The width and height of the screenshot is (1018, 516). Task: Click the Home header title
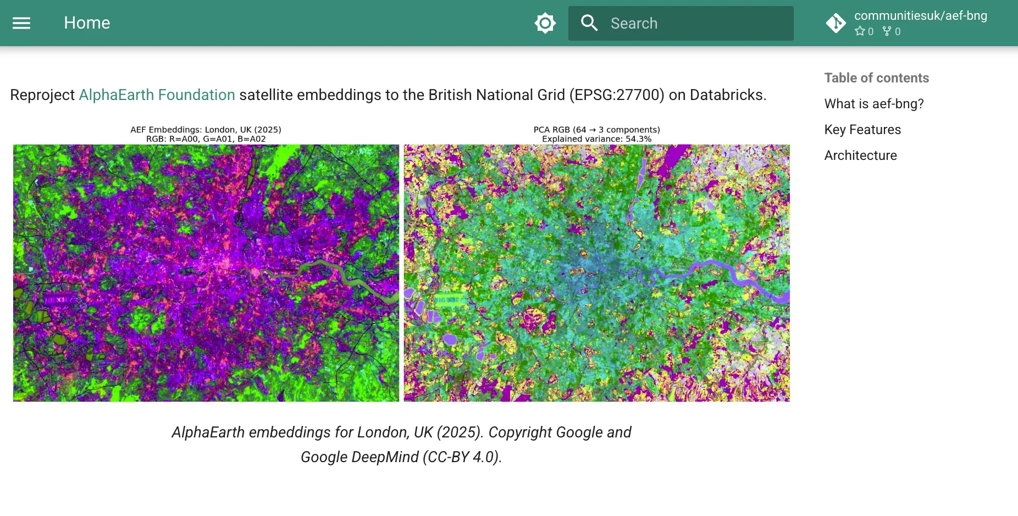(x=87, y=23)
